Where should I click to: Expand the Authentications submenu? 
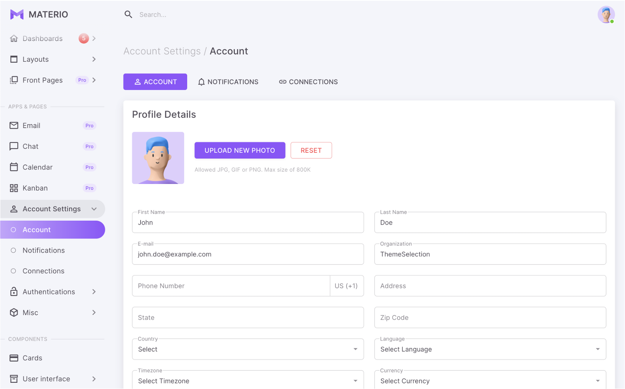(52, 292)
